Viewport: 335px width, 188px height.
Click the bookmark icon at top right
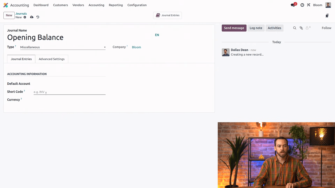click(x=327, y=16)
